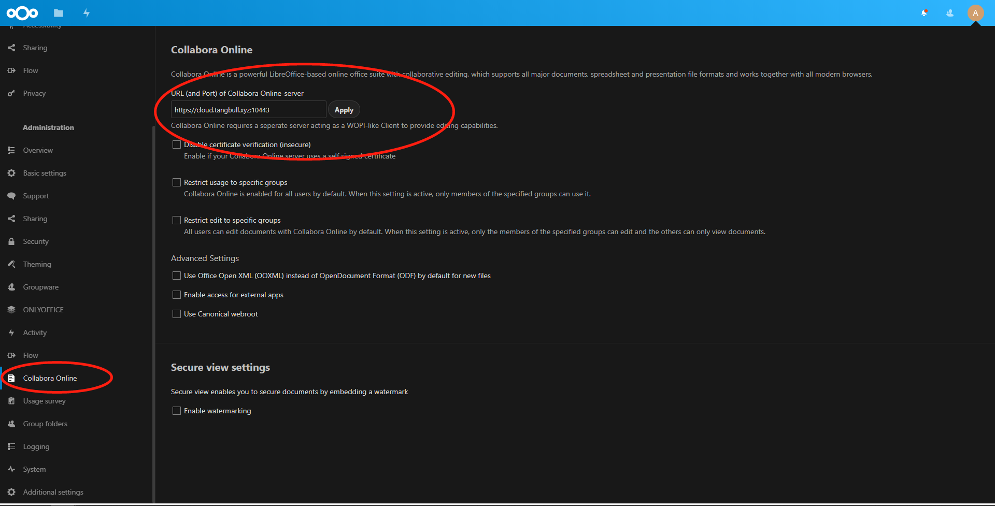Click the lock icon next to Security
This screenshot has height=506, width=995.
point(11,241)
